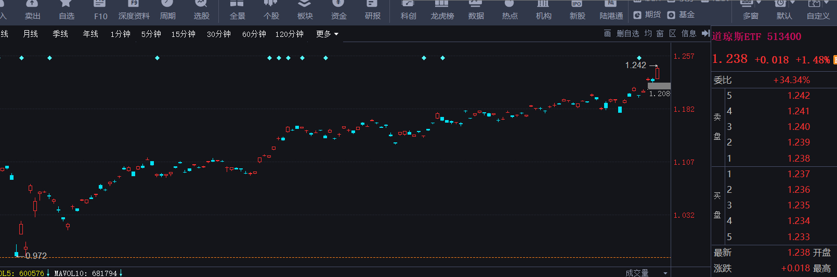This screenshot has height=277, width=837.
Task: Open the 热点 hot topics icon
Action: (x=509, y=10)
